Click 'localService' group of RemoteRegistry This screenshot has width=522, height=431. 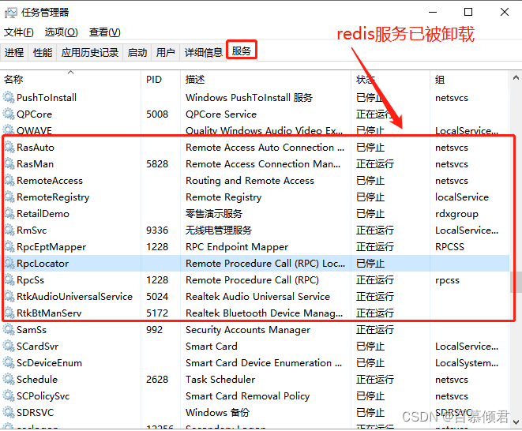pyautogui.click(x=462, y=197)
